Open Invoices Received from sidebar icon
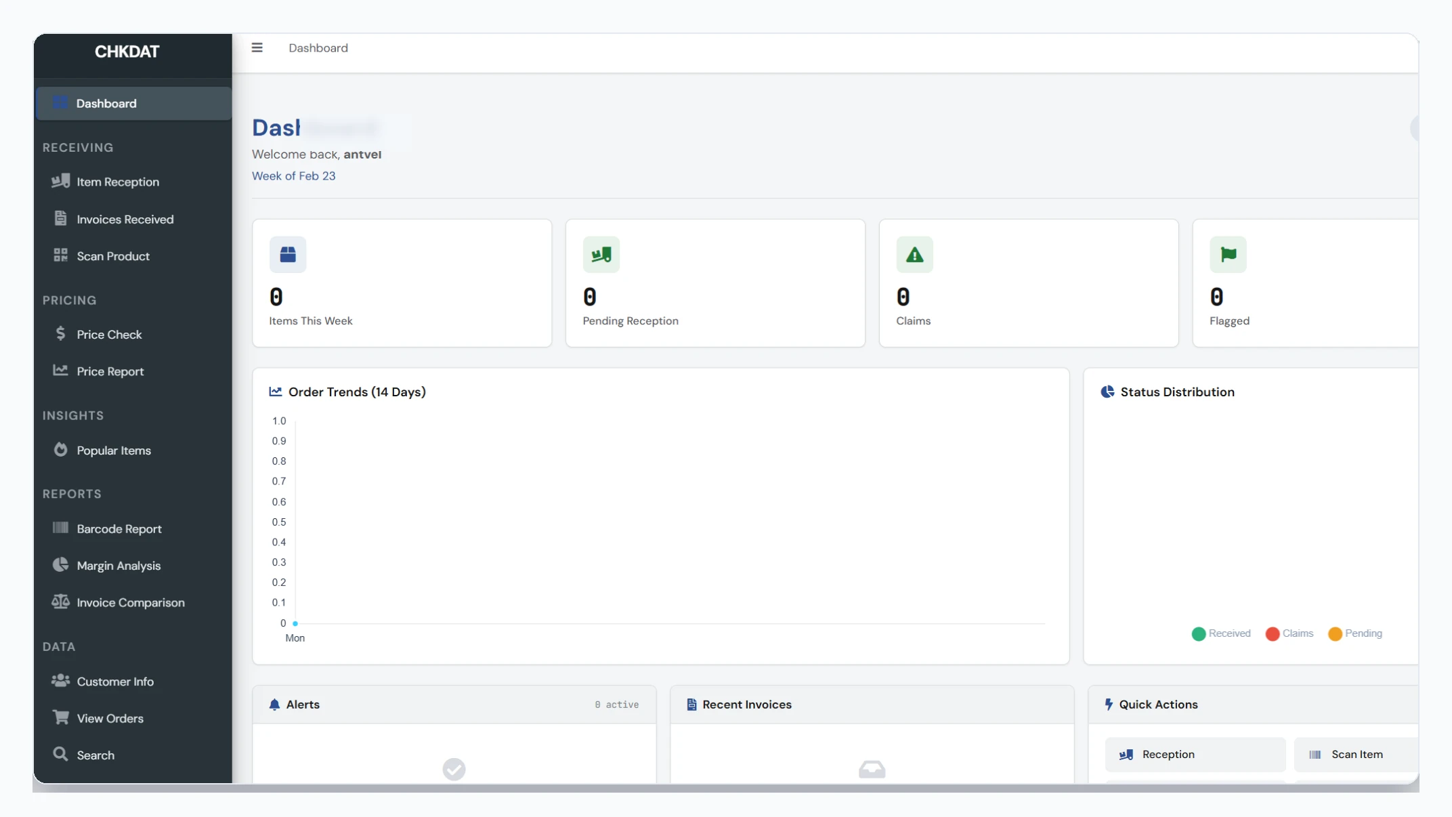Image resolution: width=1452 pixels, height=817 pixels. [x=60, y=218]
